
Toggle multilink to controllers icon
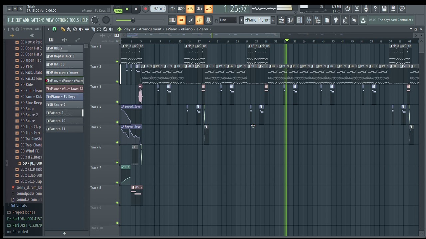pyautogui.click(x=208, y=20)
